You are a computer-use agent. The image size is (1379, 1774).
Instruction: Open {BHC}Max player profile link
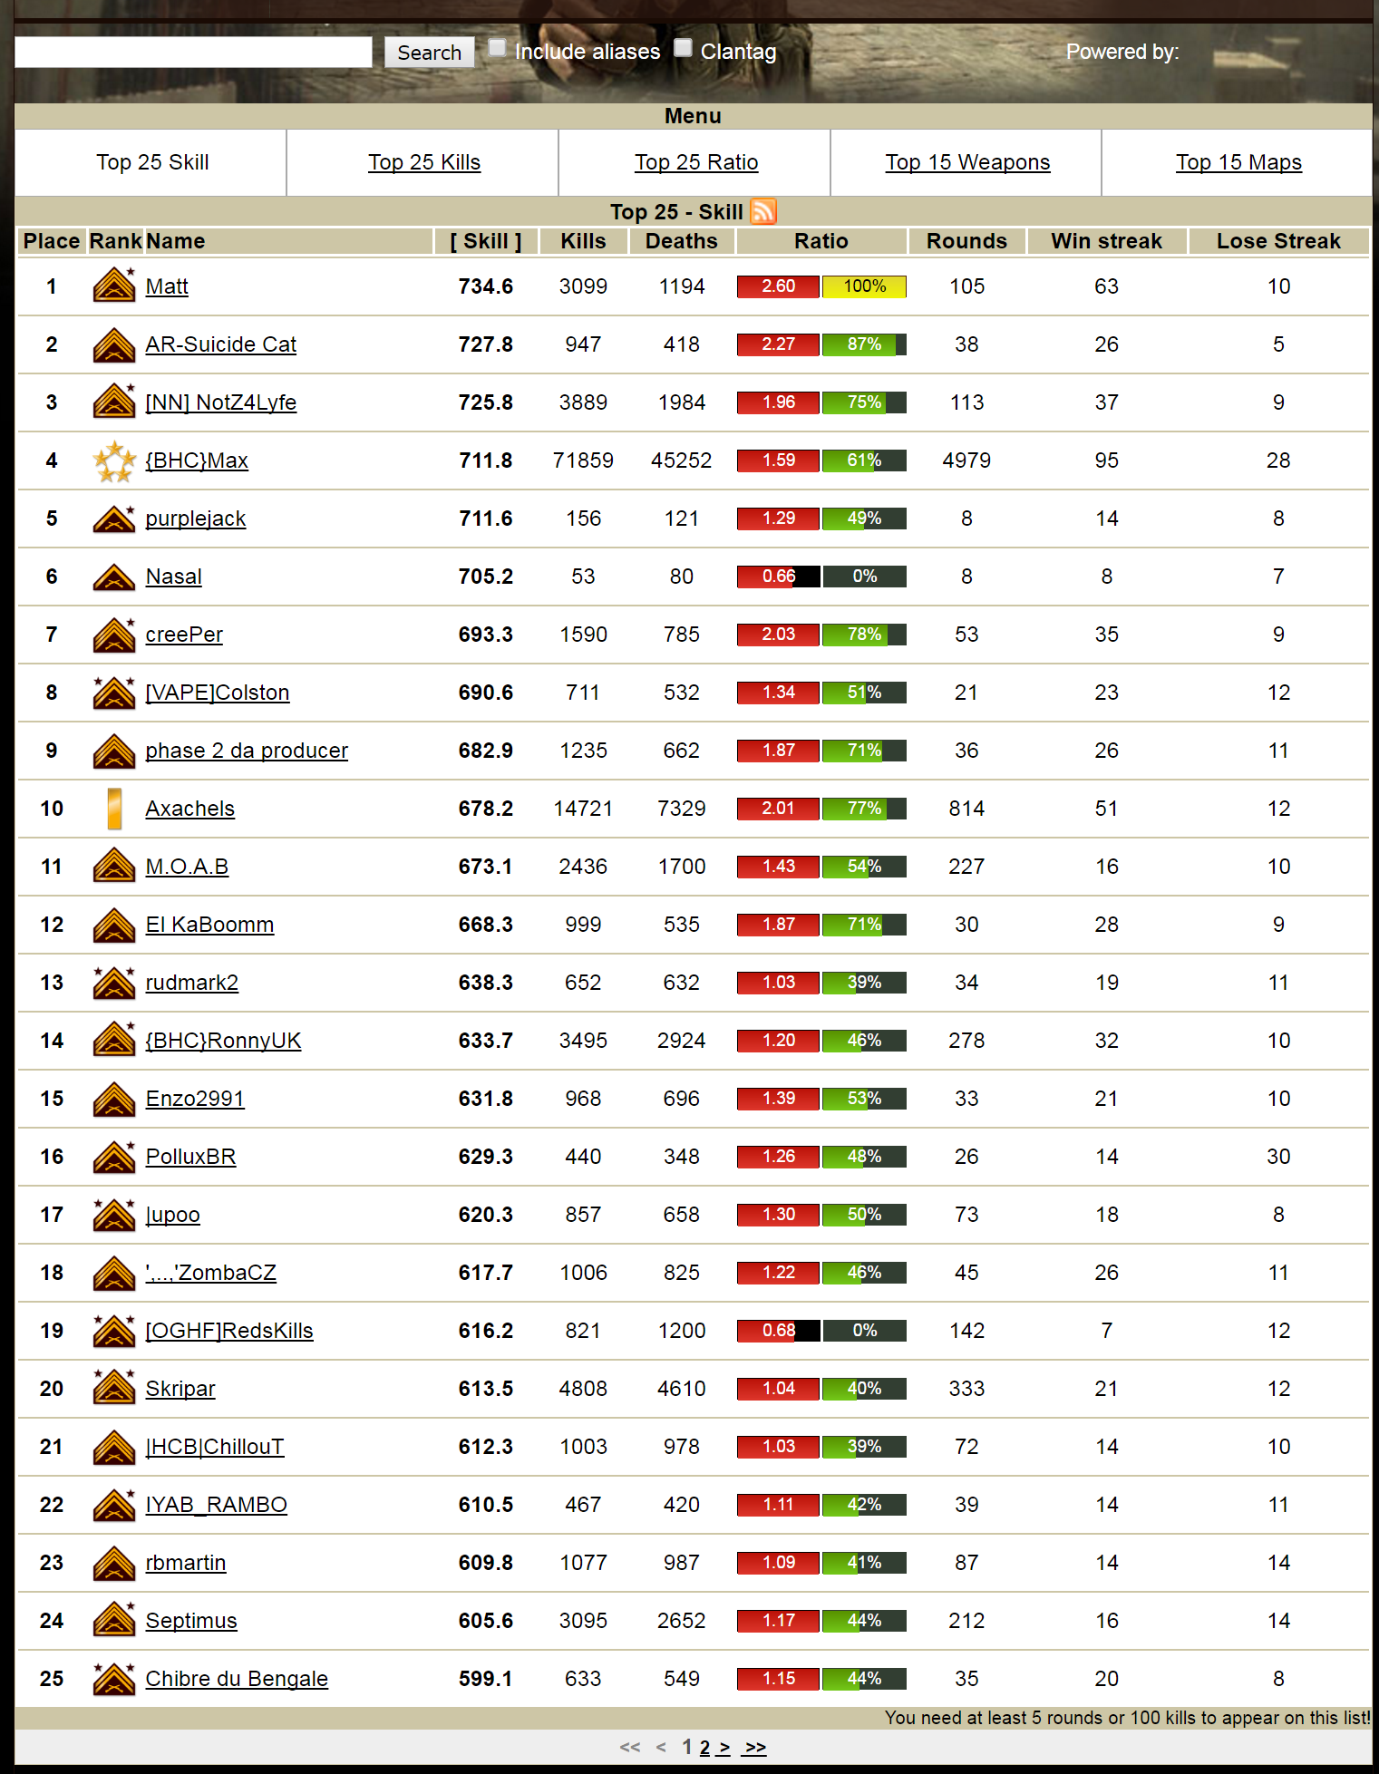[197, 460]
